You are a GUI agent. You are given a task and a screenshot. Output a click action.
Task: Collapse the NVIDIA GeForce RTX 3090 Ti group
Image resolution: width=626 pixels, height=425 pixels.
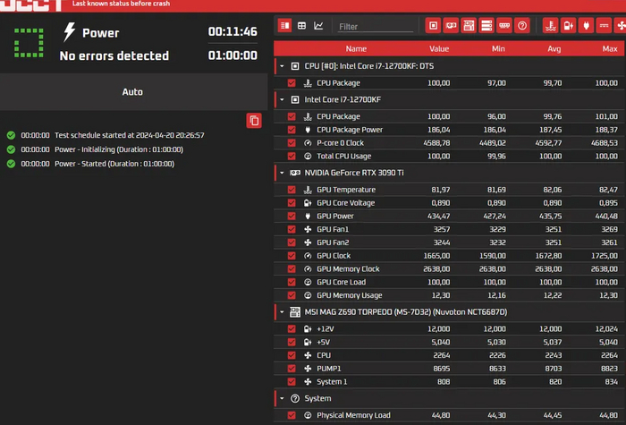pyautogui.click(x=282, y=173)
